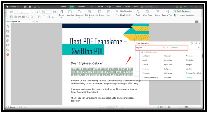
Task: Zoom out with the minus circle icon
Action: click(38, 12)
